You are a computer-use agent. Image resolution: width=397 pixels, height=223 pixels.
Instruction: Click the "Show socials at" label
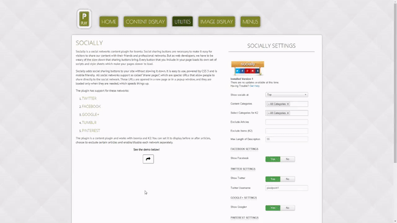click(239, 95)
